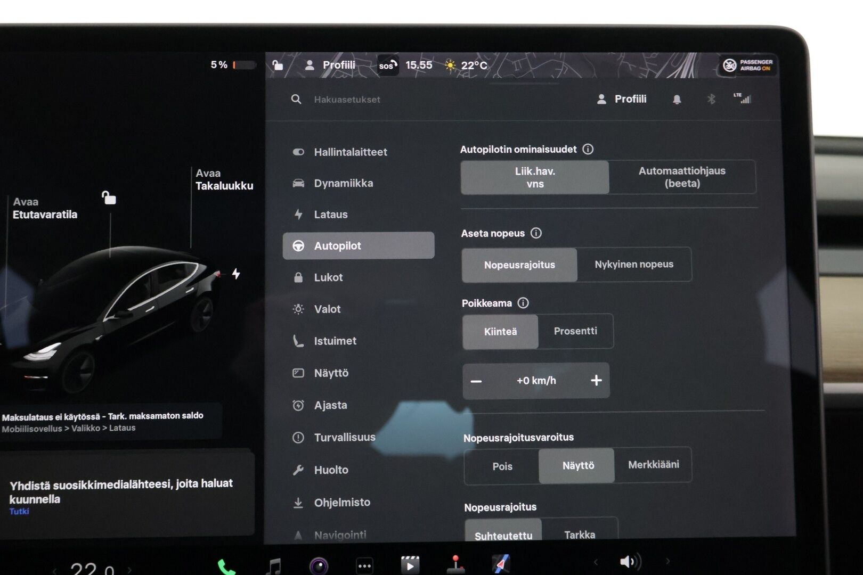Tap the volume speaker icon
The height and width of the screenshot is (575, 863).
click(x=630, y=562)
